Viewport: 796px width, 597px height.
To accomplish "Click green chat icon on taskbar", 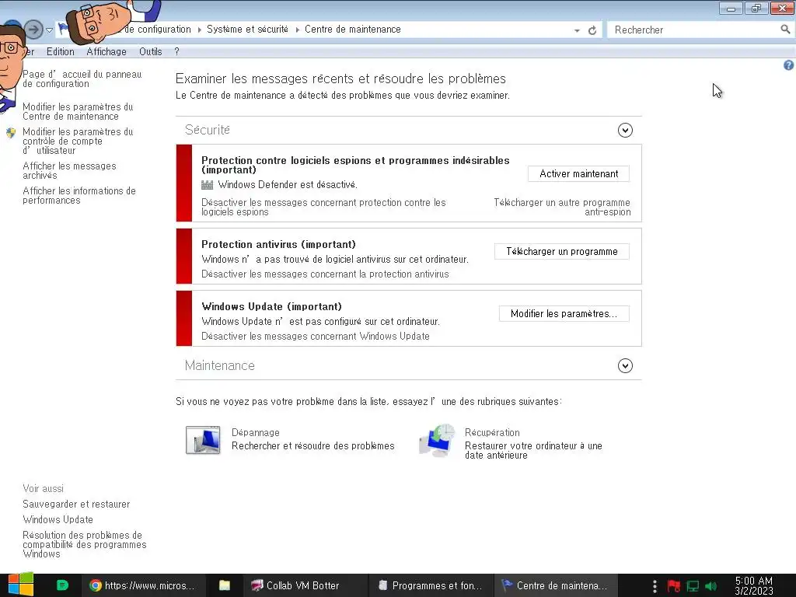I will coord(62,585).
